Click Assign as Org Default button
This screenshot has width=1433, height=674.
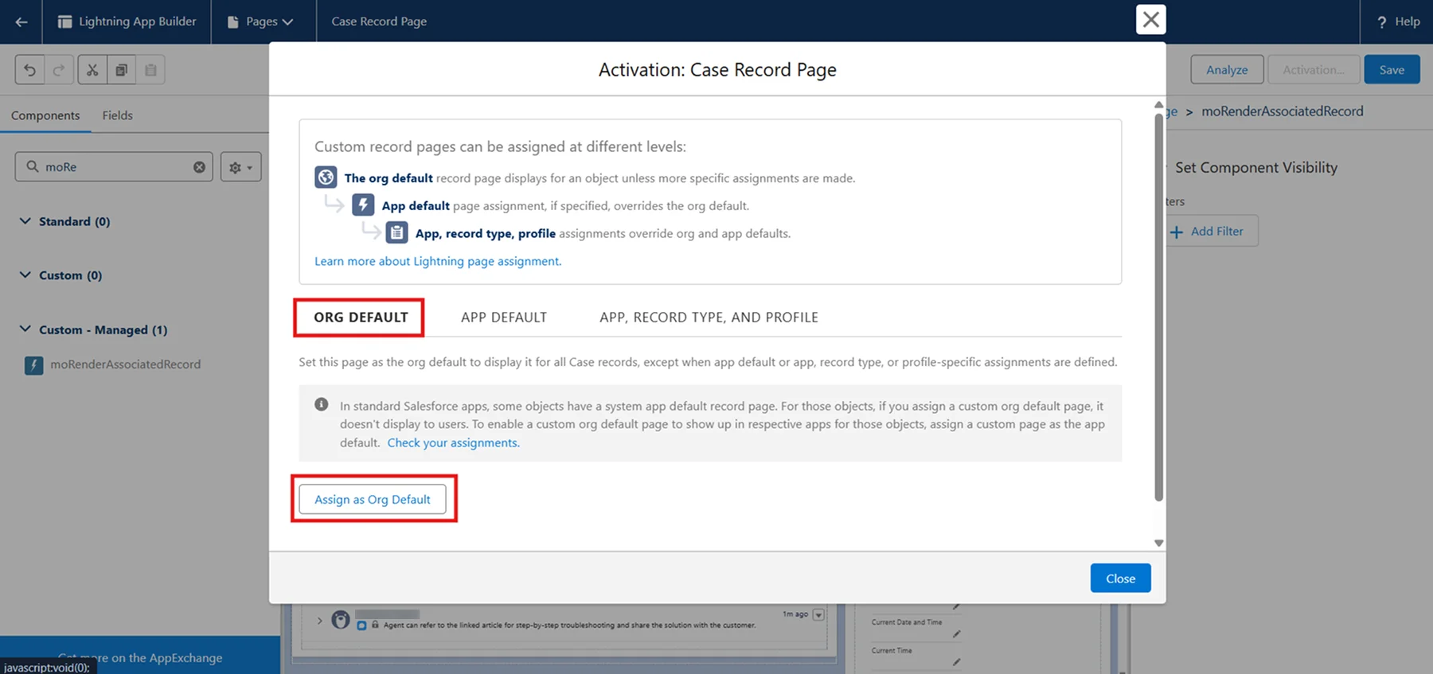click(x=373, y=500)
